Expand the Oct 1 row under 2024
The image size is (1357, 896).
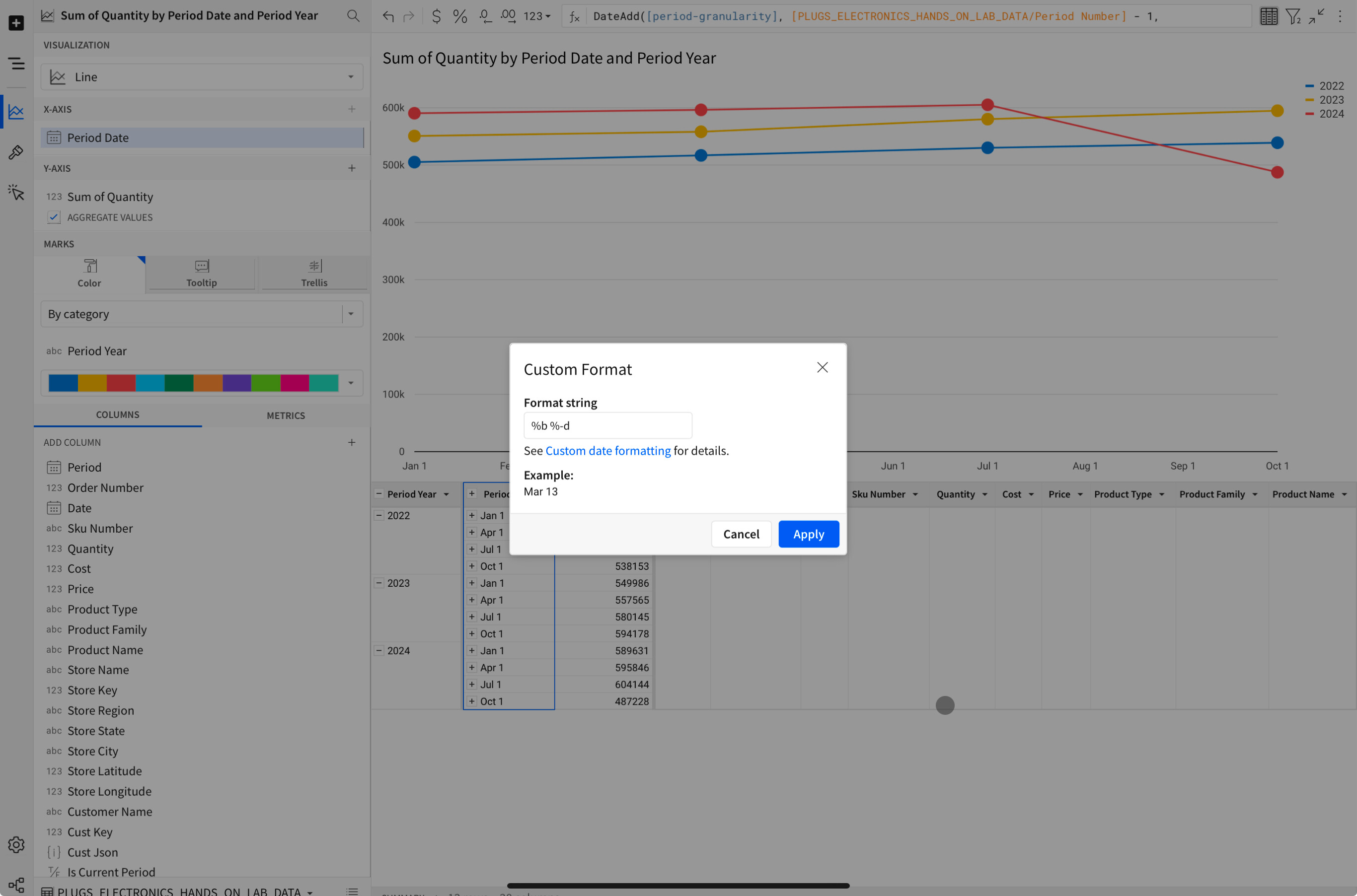tap(471, 701)
